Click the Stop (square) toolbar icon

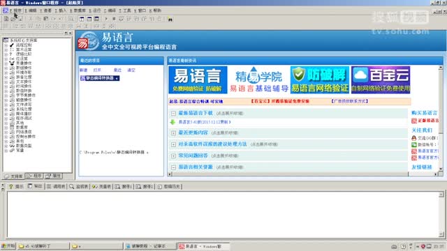[x=114, y=19]
